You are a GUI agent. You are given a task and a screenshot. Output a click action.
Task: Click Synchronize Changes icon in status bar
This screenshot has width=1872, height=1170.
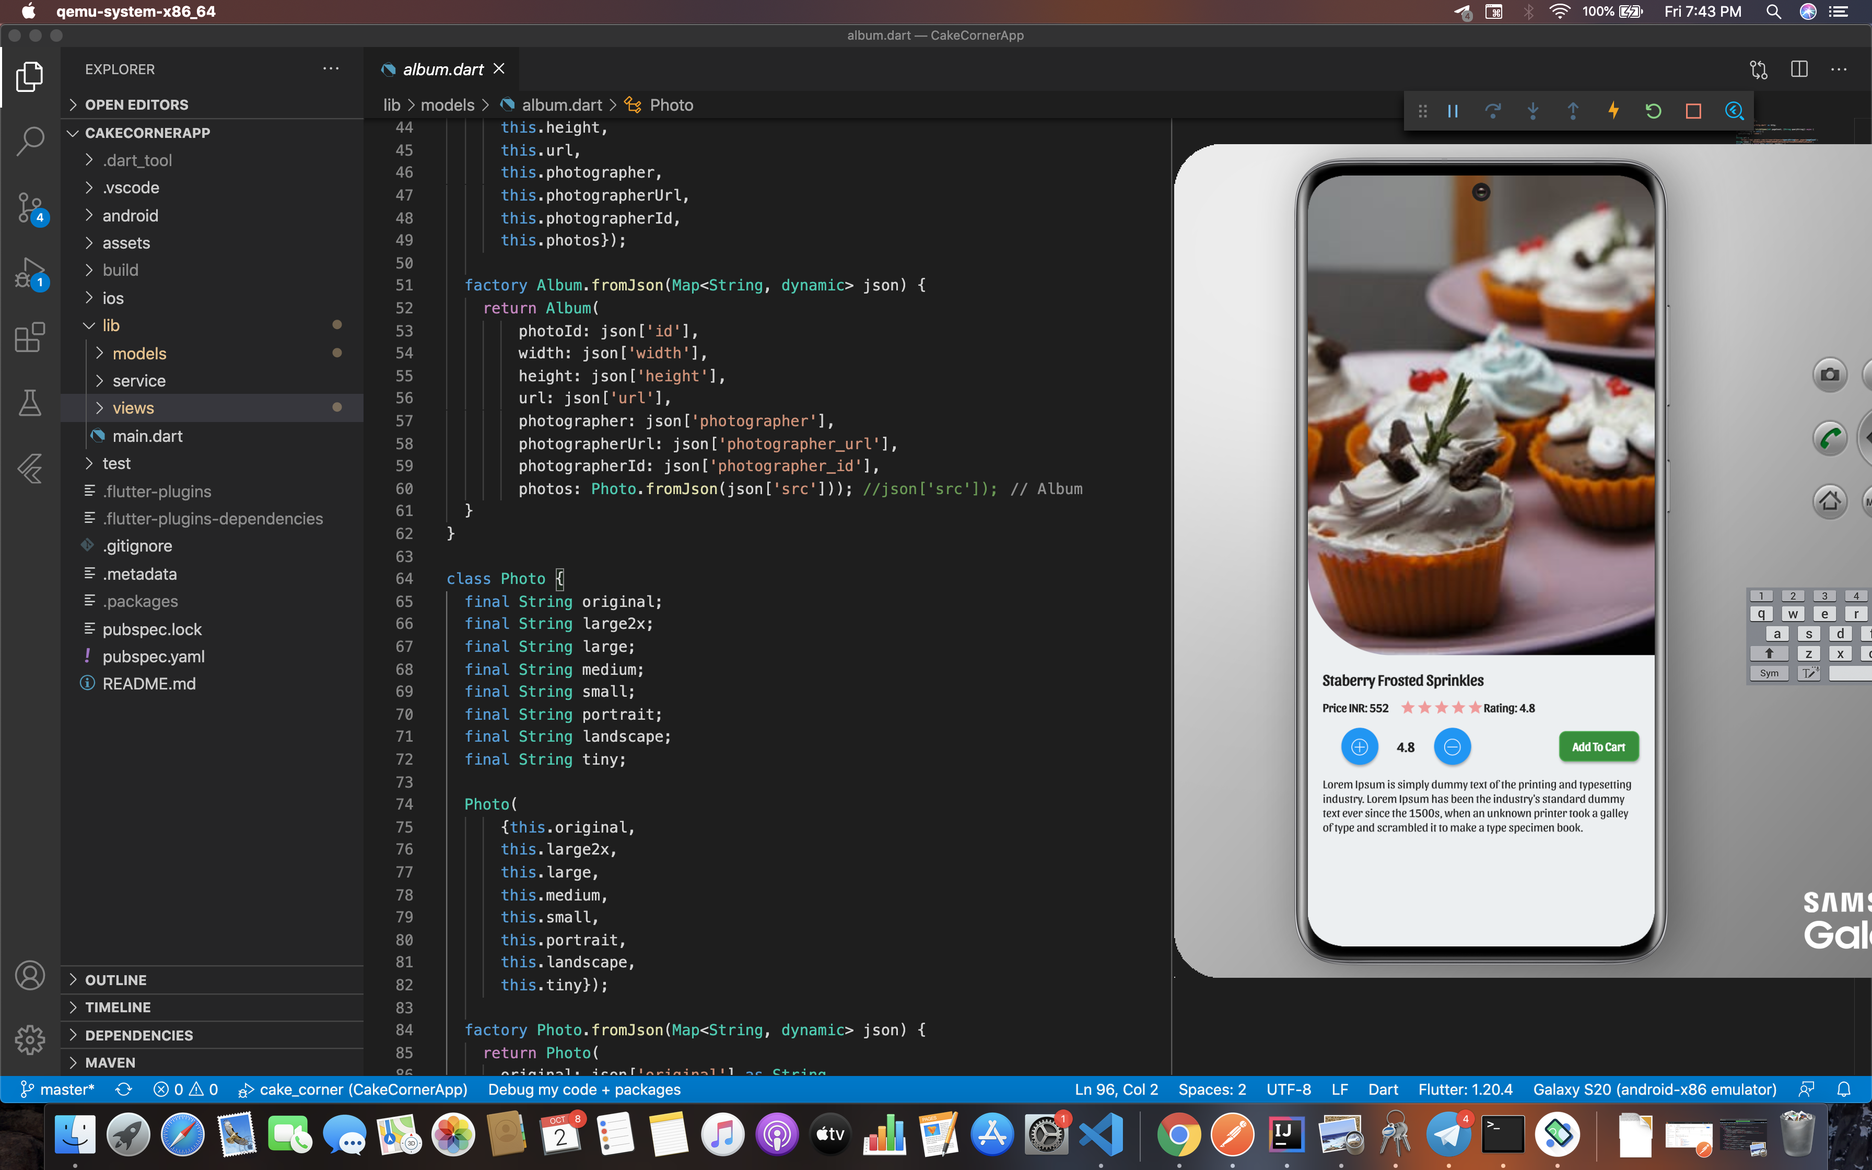[x=124, y=1090]
